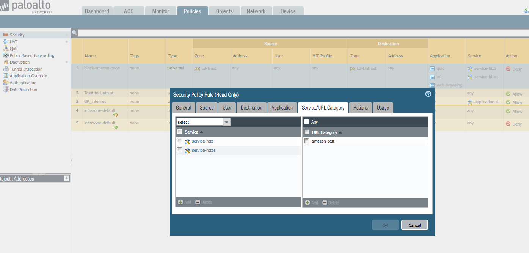Open the Security policy sidebar item
Viewport: 529px width, 253px height.
point(17,35)
